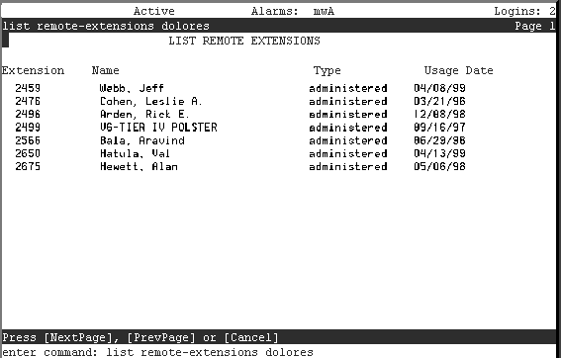Image resolution: width=561 pixels, height=358 pixels.
Task: Click the [Cancel] prompt option
Action: [250, 337]
